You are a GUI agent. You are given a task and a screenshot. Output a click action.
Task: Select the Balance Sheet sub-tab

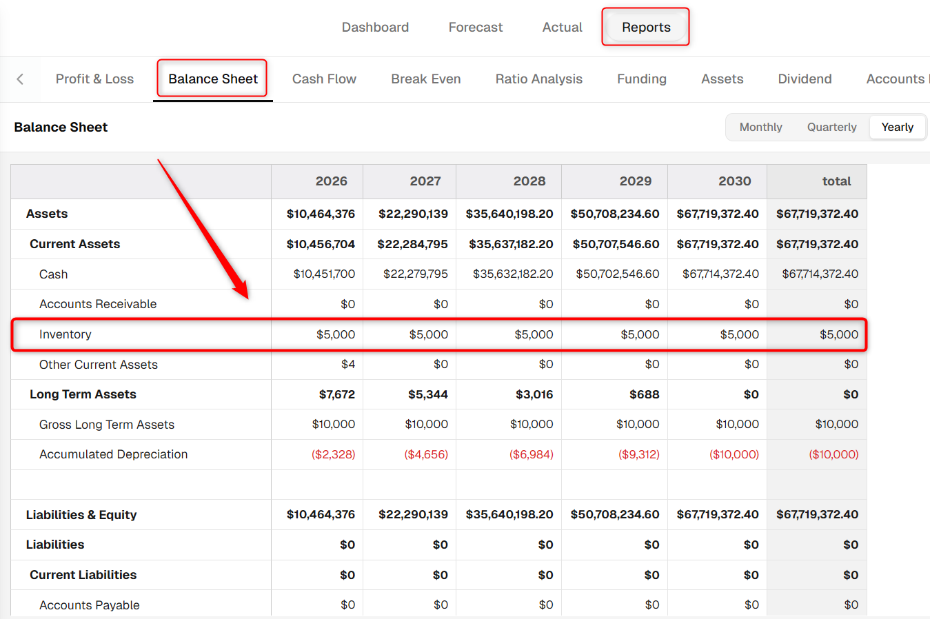coord(213,79)
